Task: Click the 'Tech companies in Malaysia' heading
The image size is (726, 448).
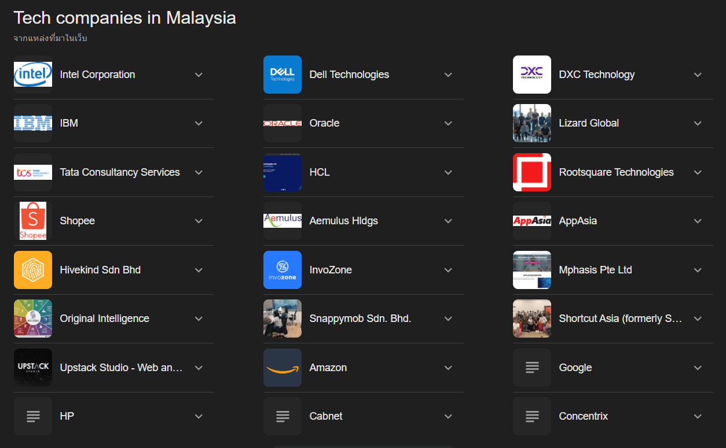Action: pyautogui.click(x=124, y=18)
